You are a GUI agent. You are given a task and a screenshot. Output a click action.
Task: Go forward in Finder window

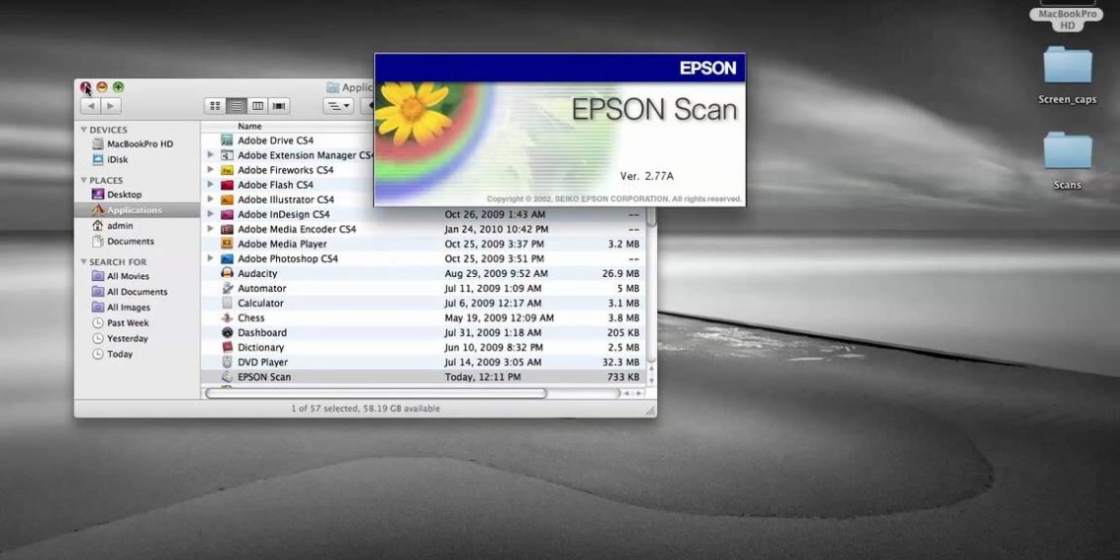coord(111,106)
